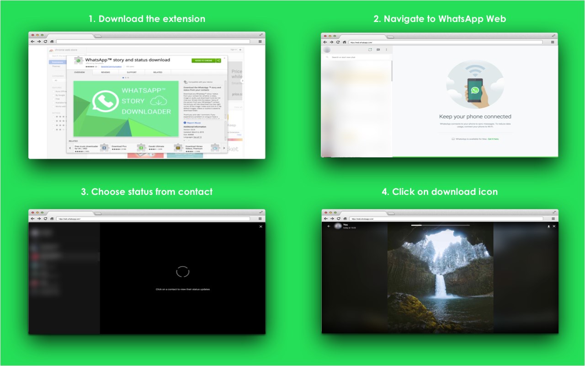Image resolution: width=585 pixels, height=366 pixels.
Task: Click 'You' name in step 4 status header
Action: tap(346, 225)
